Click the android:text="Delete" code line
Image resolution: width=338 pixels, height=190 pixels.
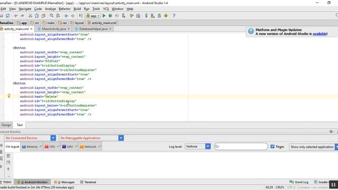39,97
